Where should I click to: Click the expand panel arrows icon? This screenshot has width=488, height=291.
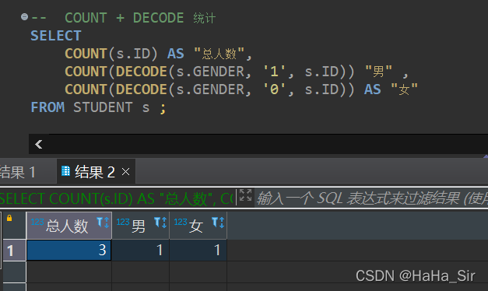(245, 195)
